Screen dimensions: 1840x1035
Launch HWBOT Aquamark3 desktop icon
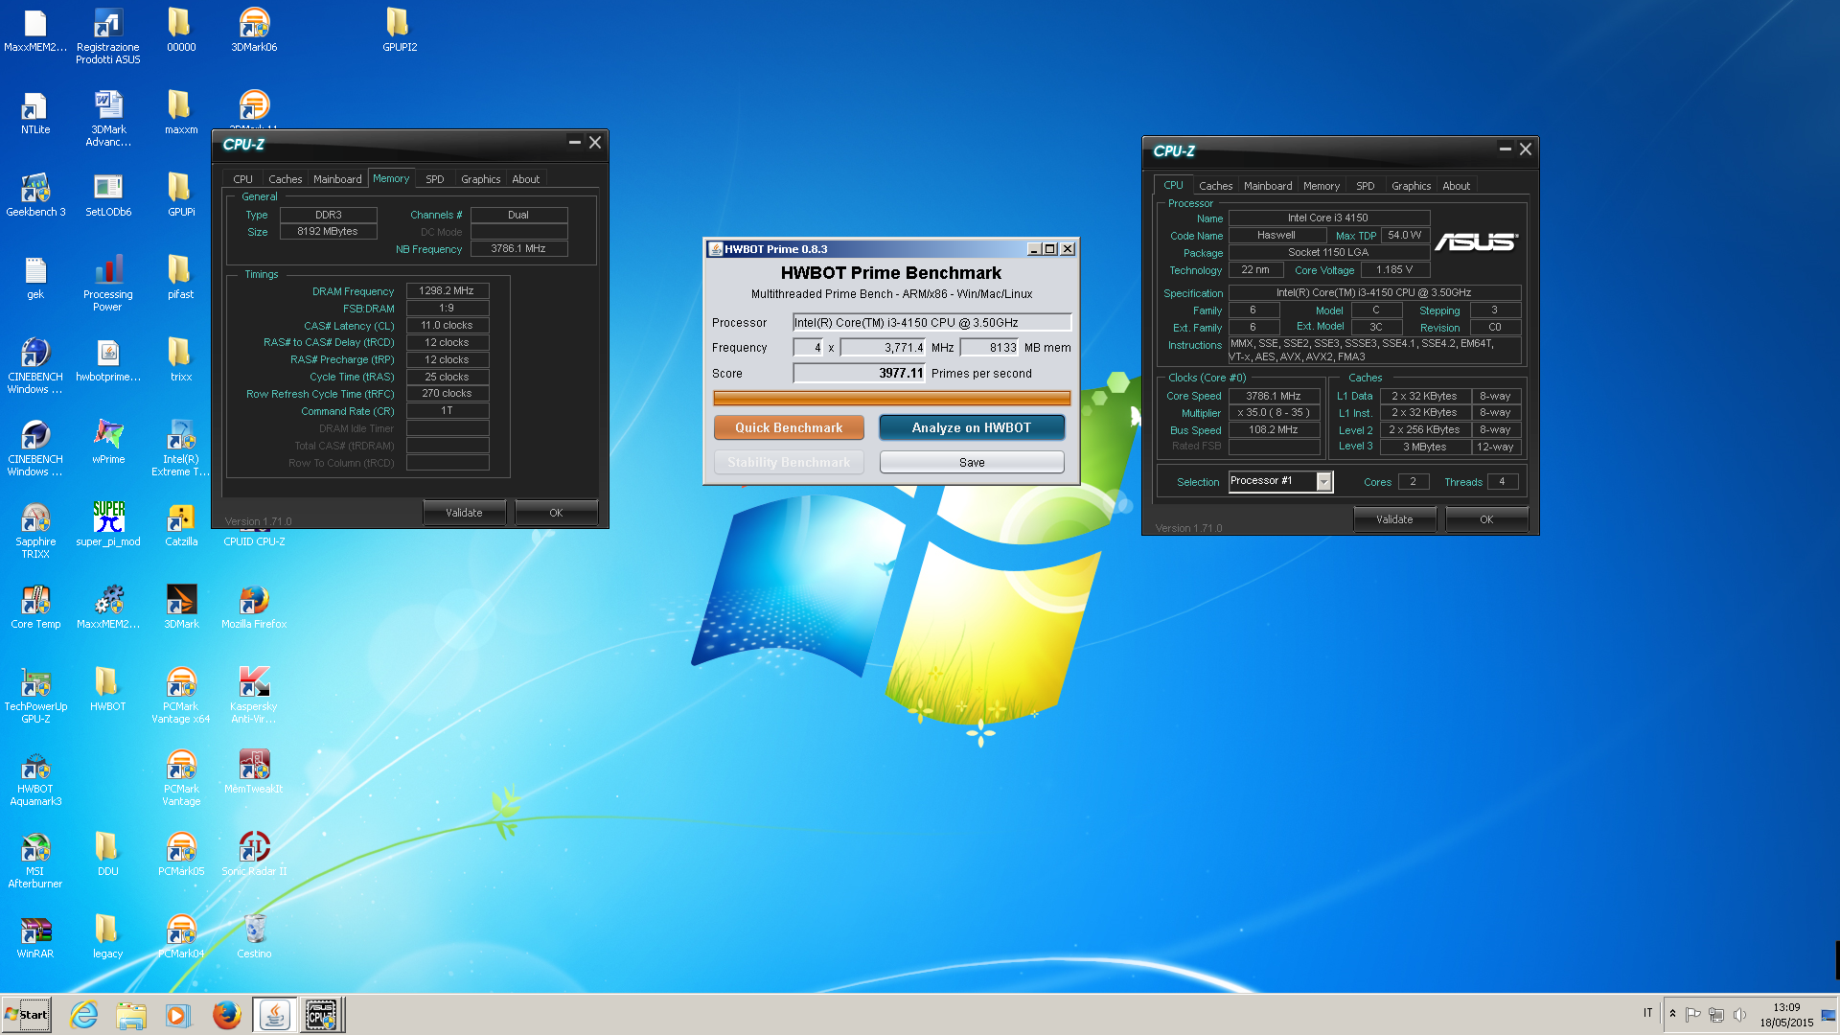35,777
